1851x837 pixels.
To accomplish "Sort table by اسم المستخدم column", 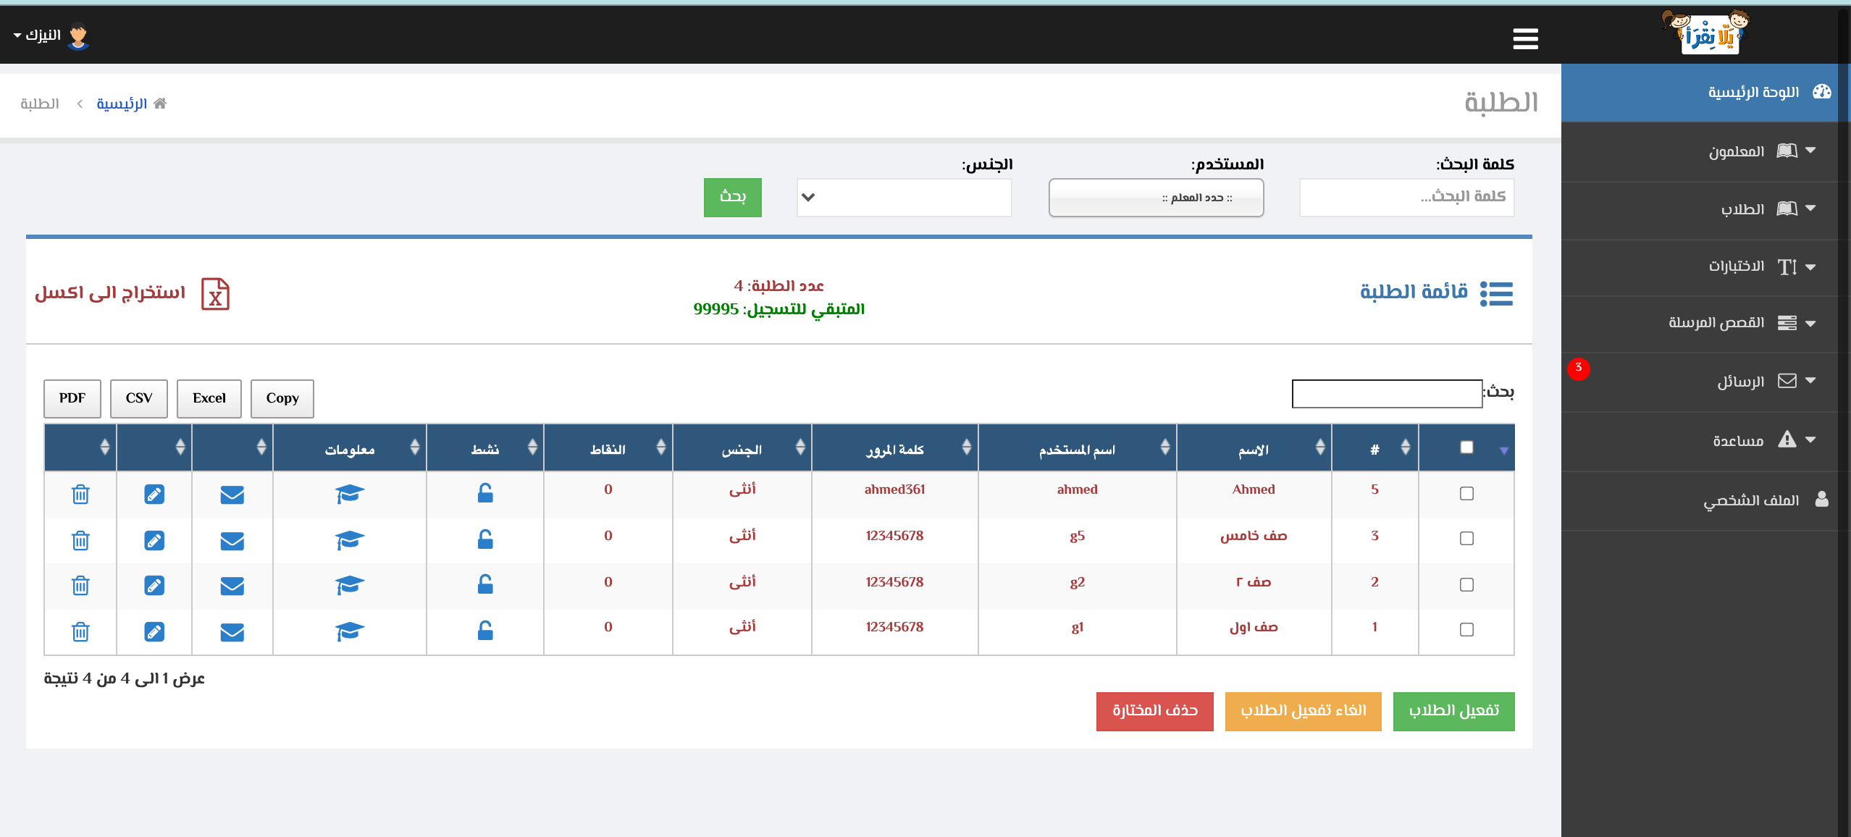I will point(1078,449).
